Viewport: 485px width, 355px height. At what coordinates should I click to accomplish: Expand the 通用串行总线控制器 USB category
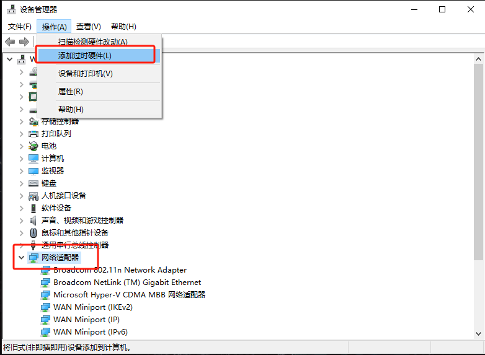pyautogui.click(x=22, y=245)
